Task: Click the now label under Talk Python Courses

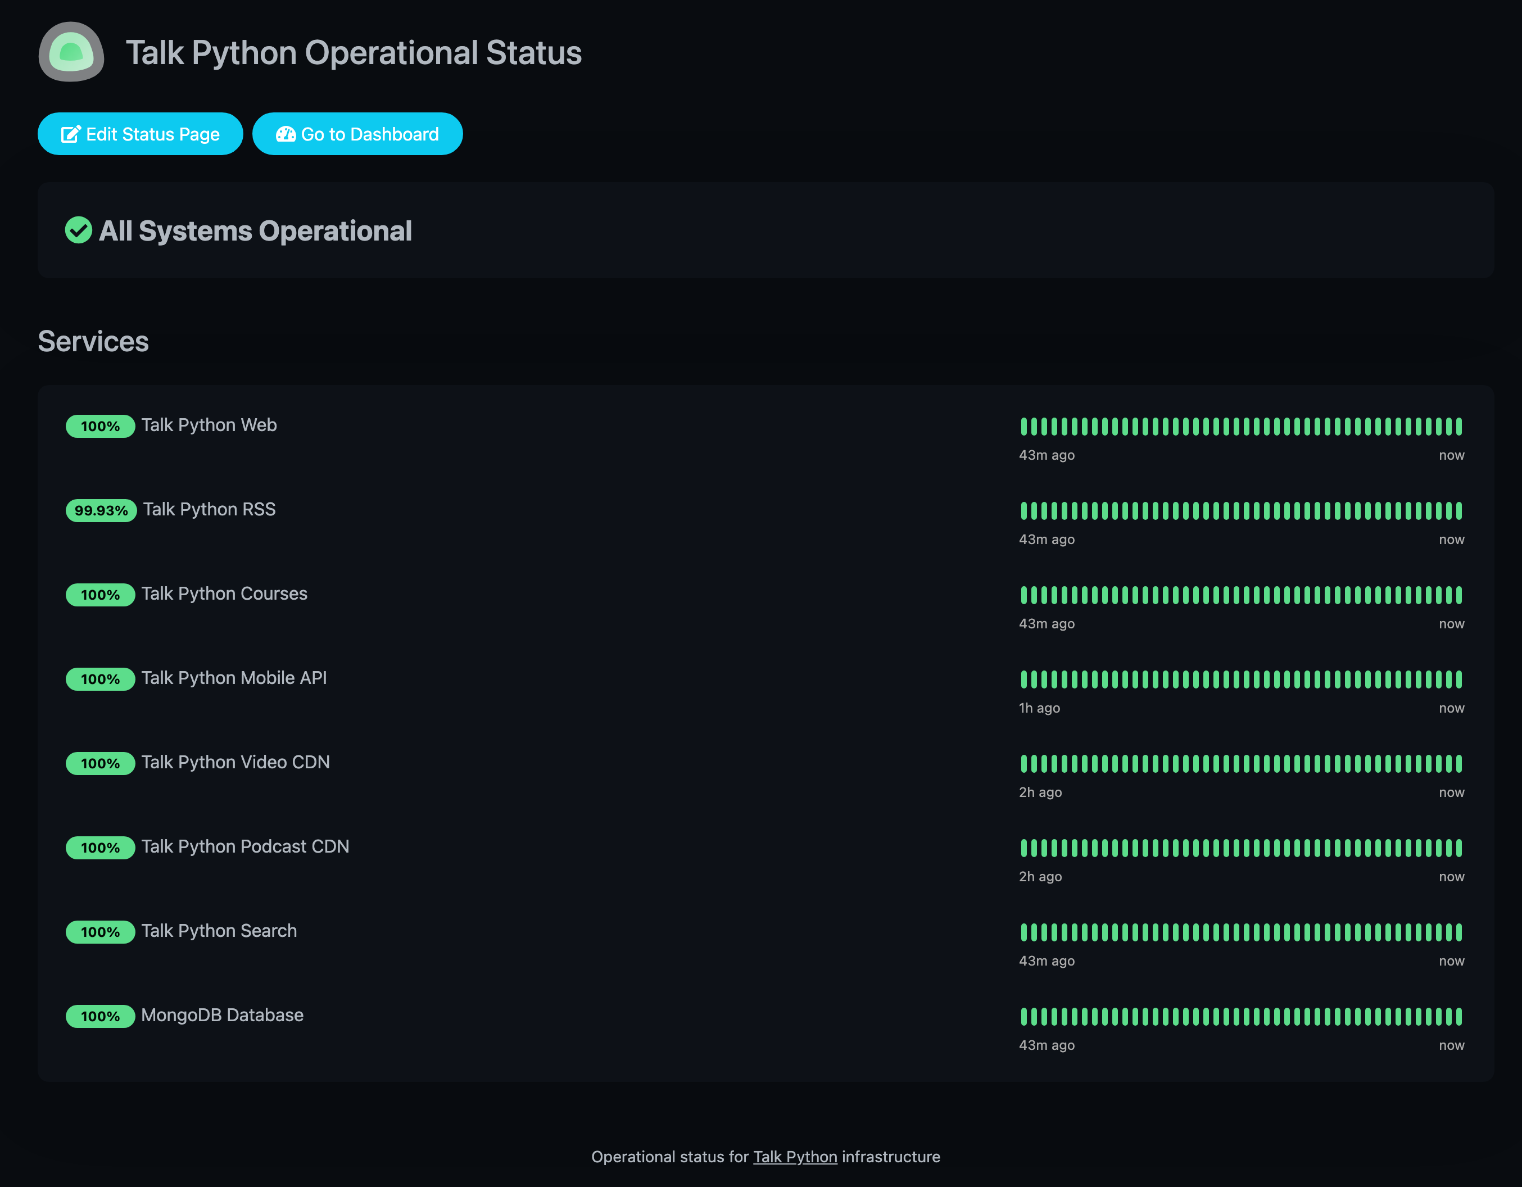Action: (1452, 624)
